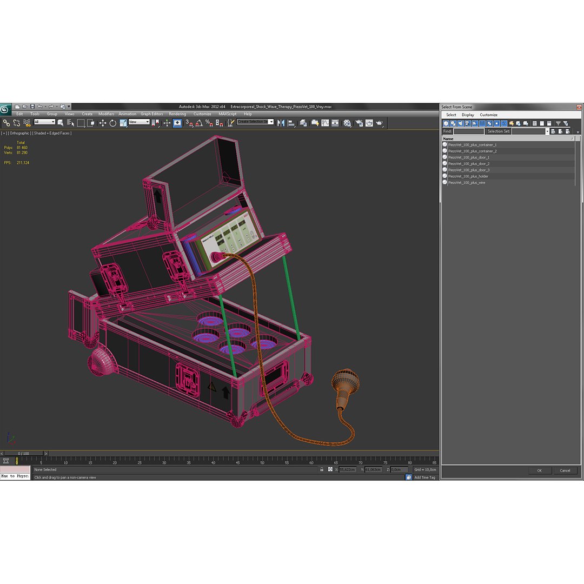Viewport: 584px width, 584px height.
Task: Open the Display menu in Select From Scene
Action: pos(468,115)
